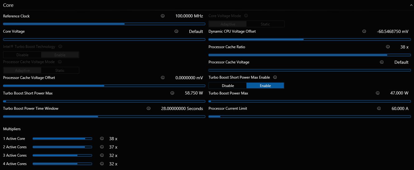Set Intel Turbo Boost Technology to Enable

coord(60,55)
